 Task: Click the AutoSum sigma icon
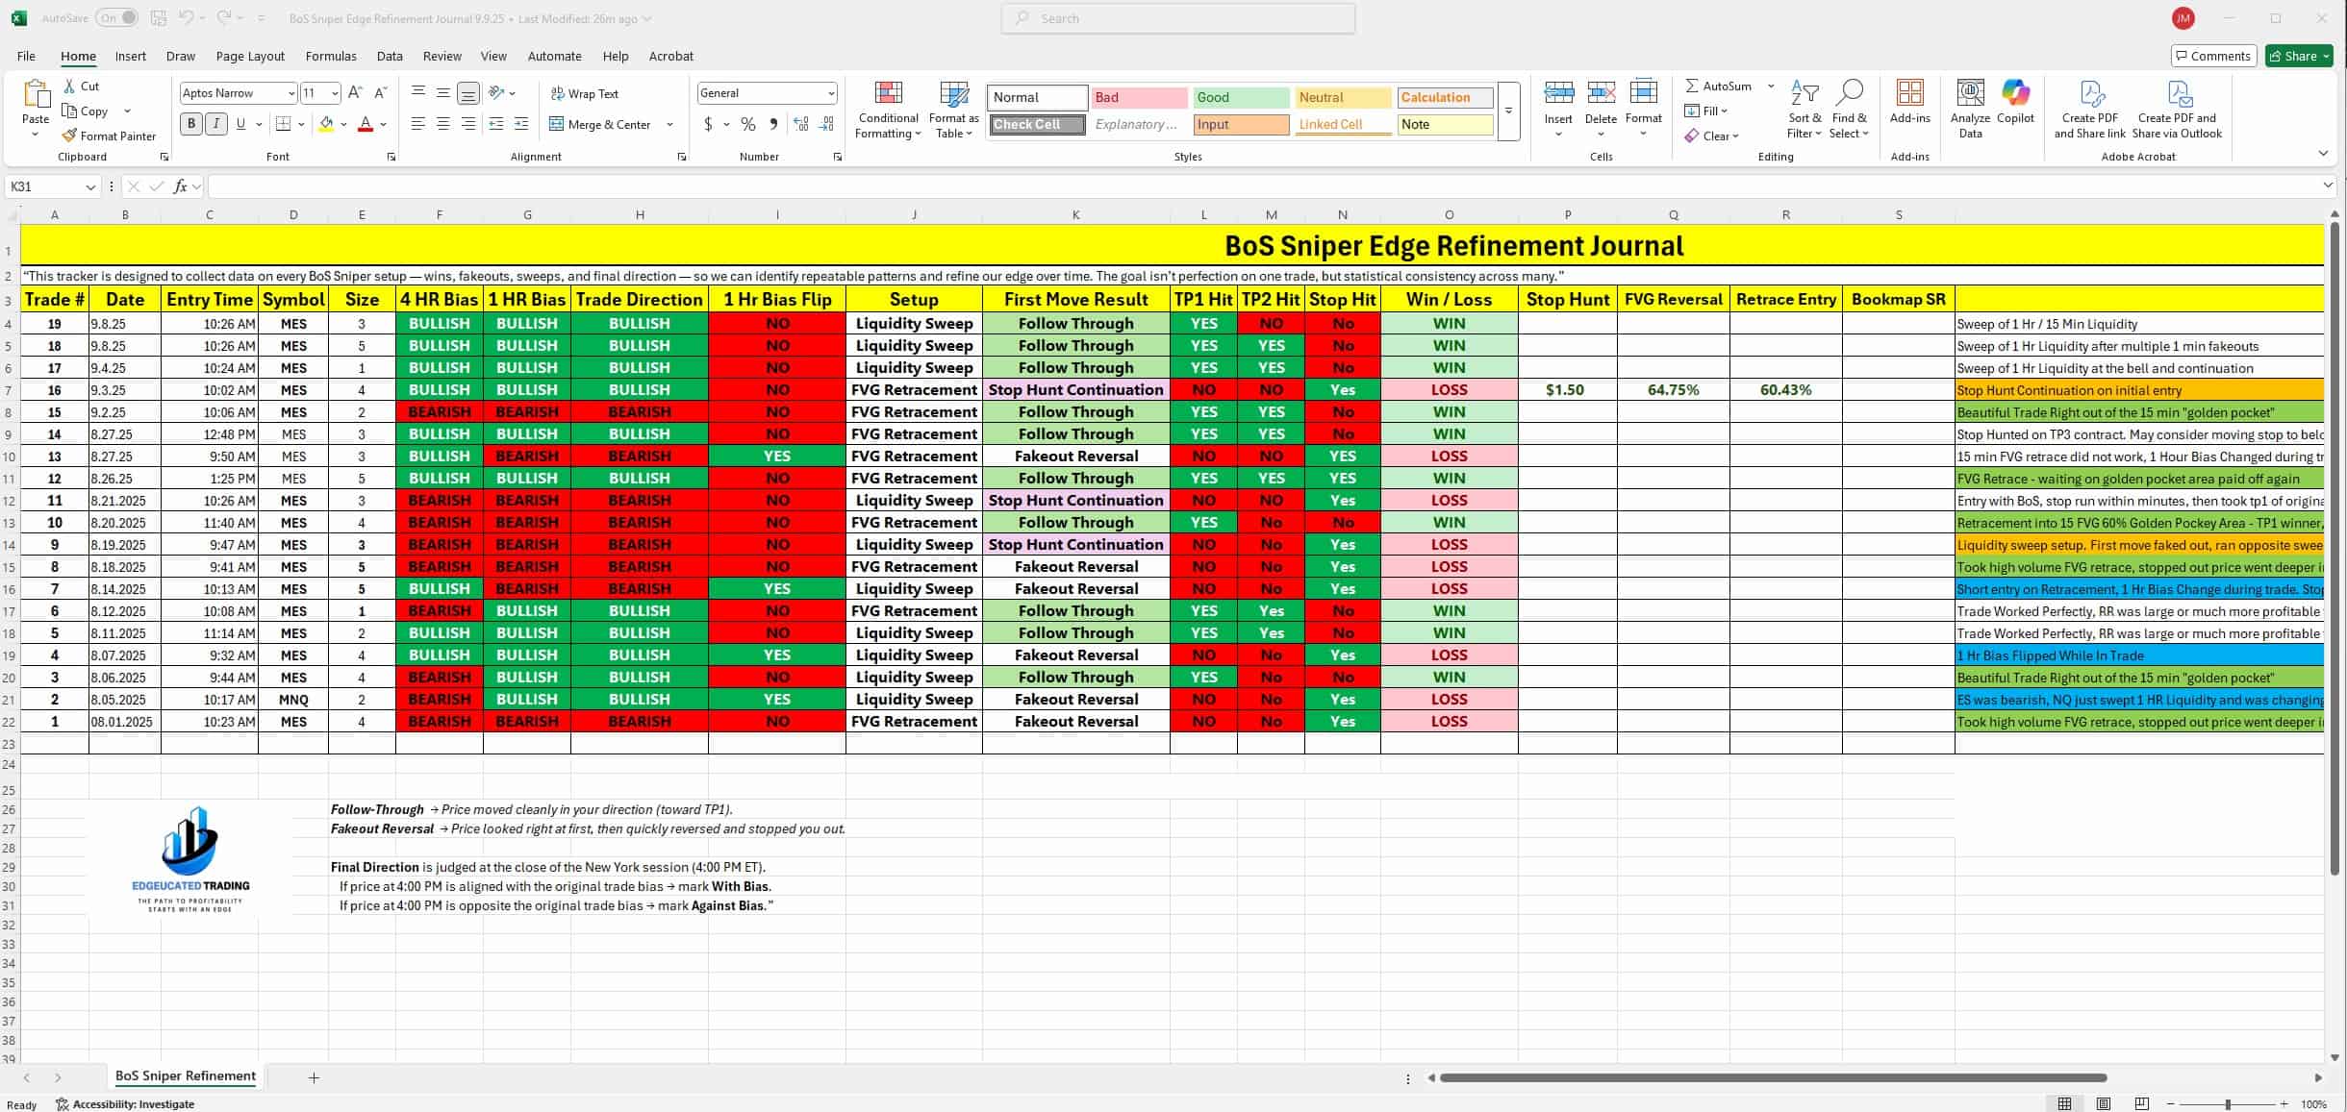coord(1691,86)
